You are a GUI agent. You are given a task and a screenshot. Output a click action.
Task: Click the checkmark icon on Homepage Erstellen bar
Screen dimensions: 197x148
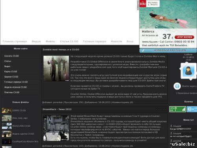(143, 51)
